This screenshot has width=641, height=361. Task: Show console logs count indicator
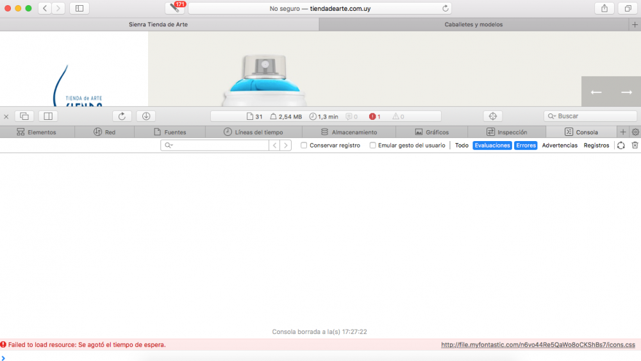pos(351,117)
